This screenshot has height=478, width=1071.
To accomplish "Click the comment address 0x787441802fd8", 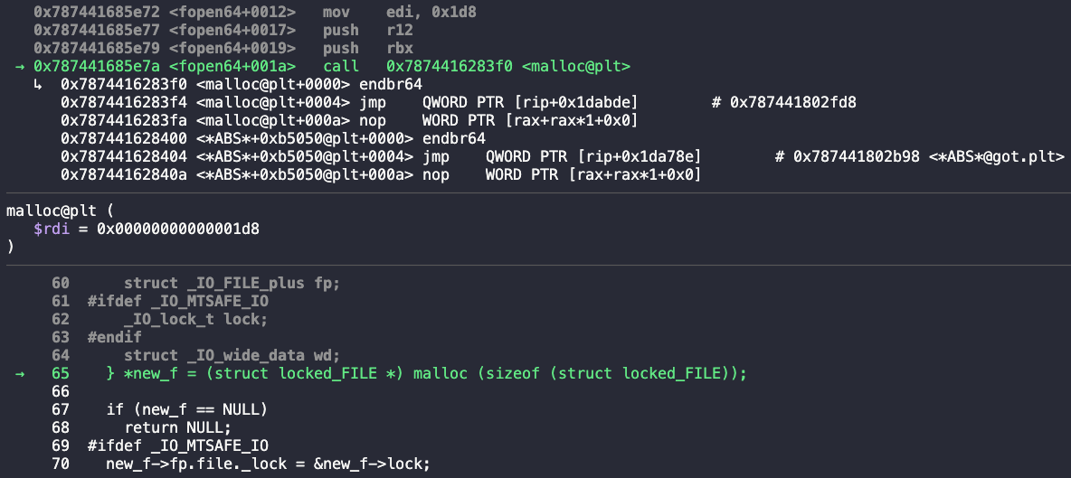I will (x=793, y=103).
